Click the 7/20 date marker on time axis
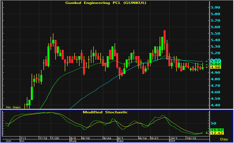Viewport: 234px width, 143px height. (55, 138)
